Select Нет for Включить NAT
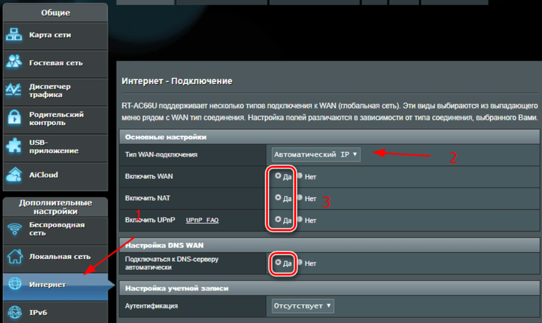The height and width of the screenshot is (323, 542). coord(300,198)
